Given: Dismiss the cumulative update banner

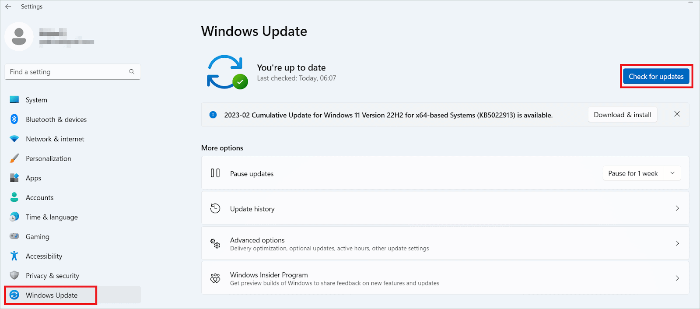Looking at the screenshot, I should pyautogui.click(x=677, y=114).
